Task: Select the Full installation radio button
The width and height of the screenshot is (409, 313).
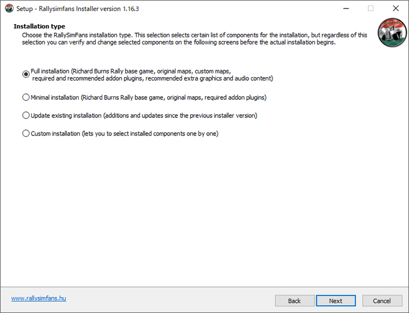Action: pyautogui.click(x=26, y=75)
